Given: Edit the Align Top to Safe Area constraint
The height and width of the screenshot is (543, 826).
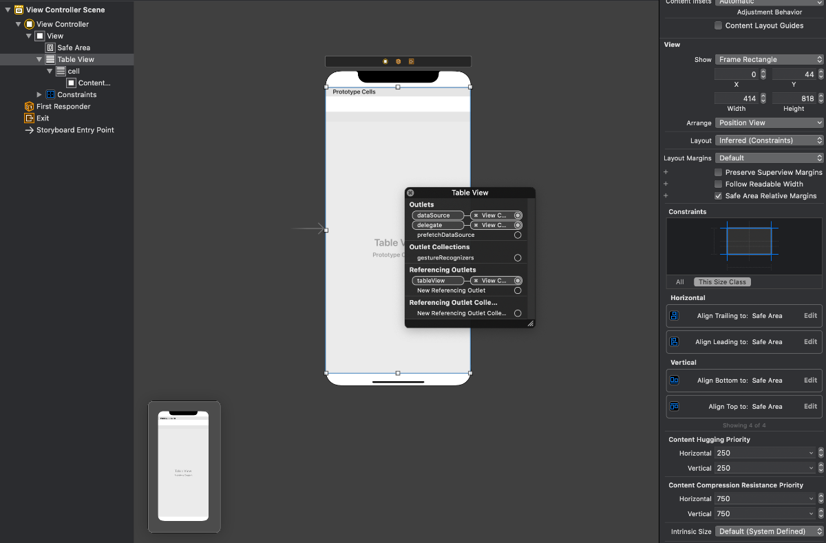Looking at the screenshot, I should (811, 407).
